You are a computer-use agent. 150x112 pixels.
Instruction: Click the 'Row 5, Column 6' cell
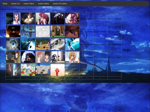pos(87,70)
